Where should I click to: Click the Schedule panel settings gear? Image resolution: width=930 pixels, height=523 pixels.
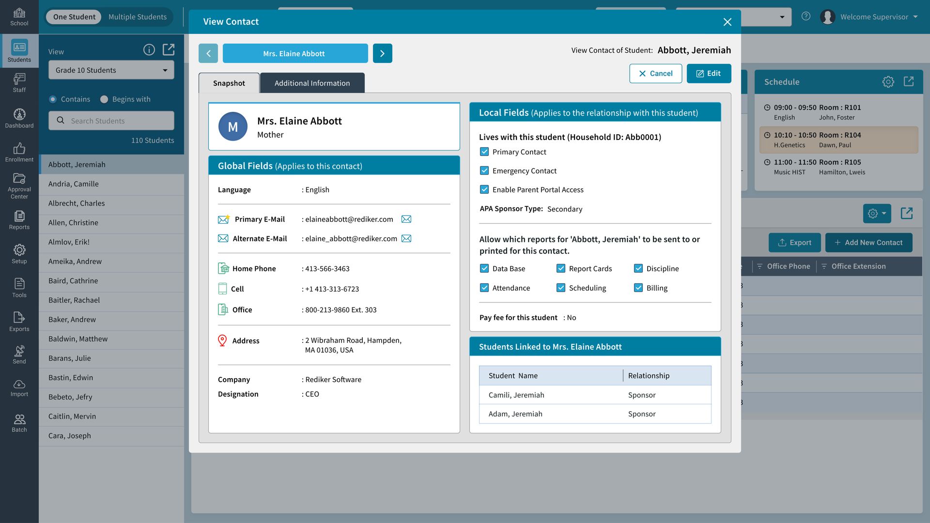point(888,82)
